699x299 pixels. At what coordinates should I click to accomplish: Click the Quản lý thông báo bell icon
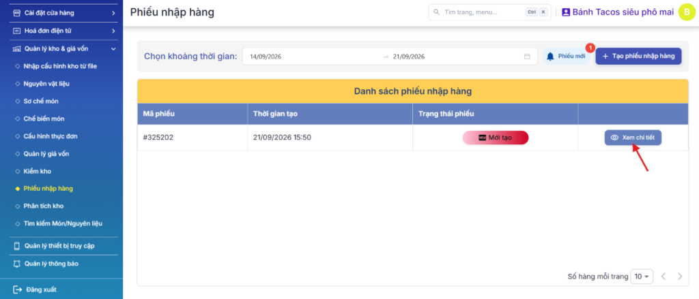(17, 264)
